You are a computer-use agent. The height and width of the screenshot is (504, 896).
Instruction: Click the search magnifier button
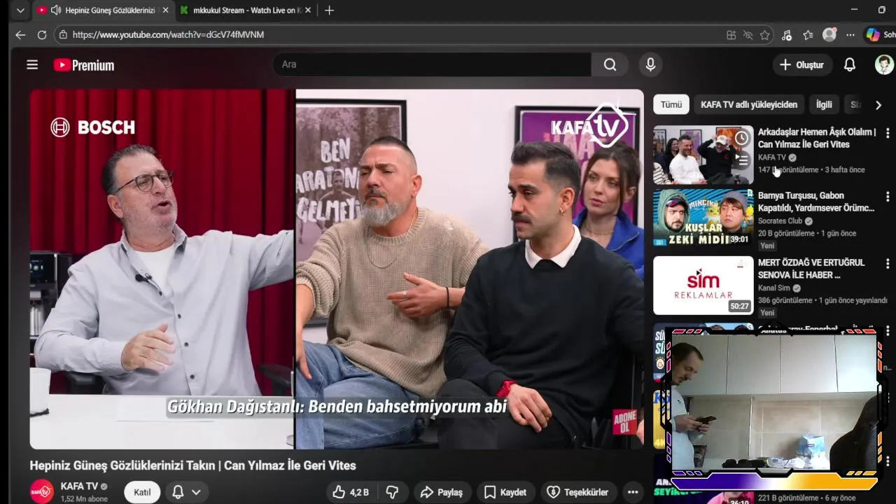pyautogui.click(x=610, y=64)
